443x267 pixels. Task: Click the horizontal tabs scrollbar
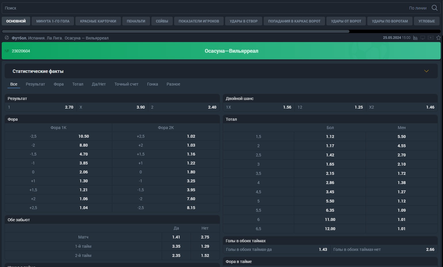pyautogui.click(x=176, y=31)
